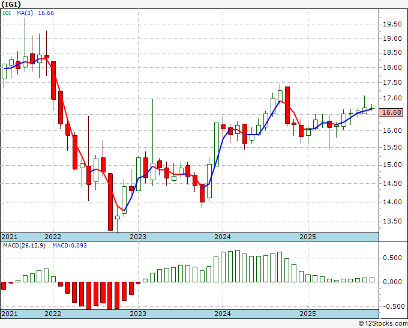408x328 pixels.
Task: Click the IGI legend label
Action: (x=7, y=13)
